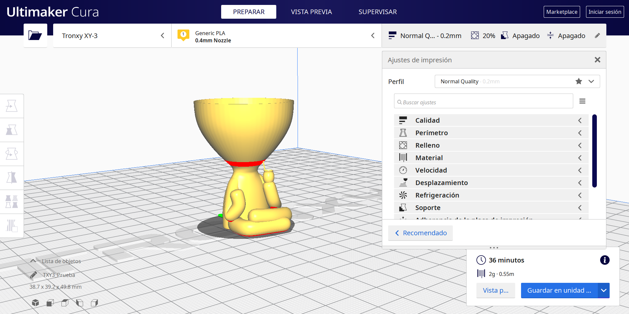Select the Scale tool in left toolbar
The width and height of the screenshot is (629, 314).
(12, 130)
